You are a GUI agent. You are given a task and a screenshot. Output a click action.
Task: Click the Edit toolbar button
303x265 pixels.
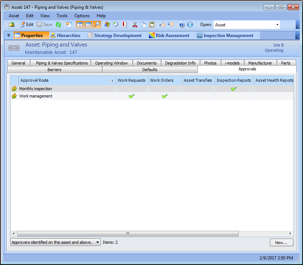click(26, 25)
